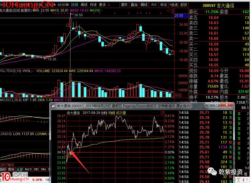Click the 买二 price 16.58

click(x=213, y=49)
